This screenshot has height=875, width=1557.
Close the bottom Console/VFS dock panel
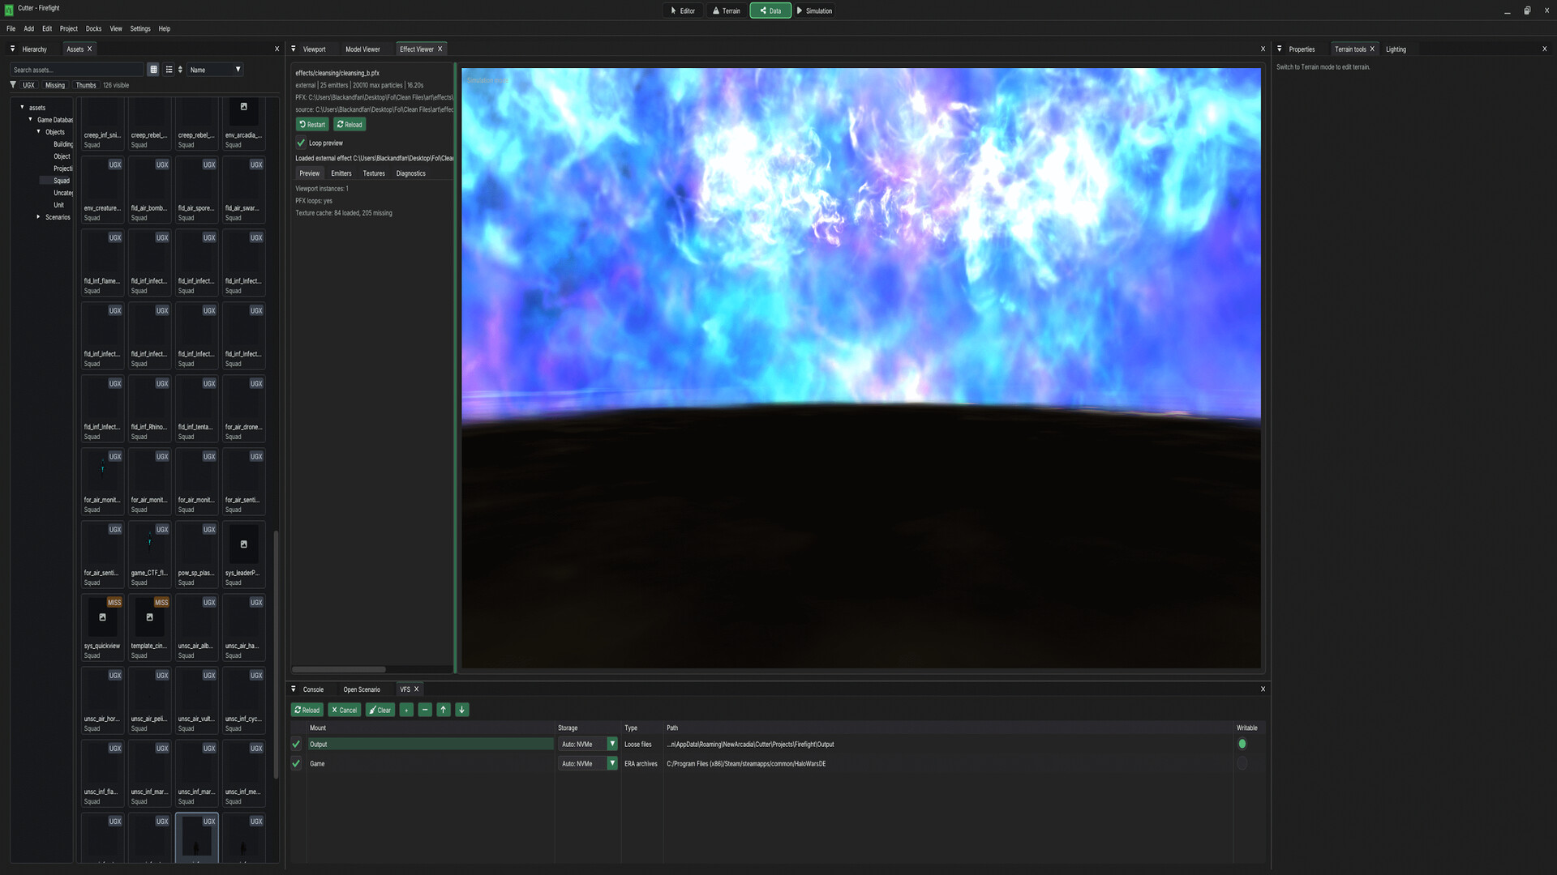[1263, 689]
